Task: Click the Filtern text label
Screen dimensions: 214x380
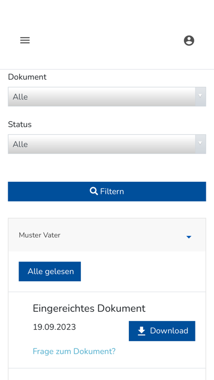Action: [112, 192]
